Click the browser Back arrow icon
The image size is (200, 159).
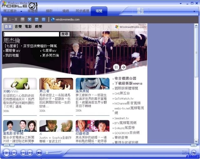click(x=5, y=19)
